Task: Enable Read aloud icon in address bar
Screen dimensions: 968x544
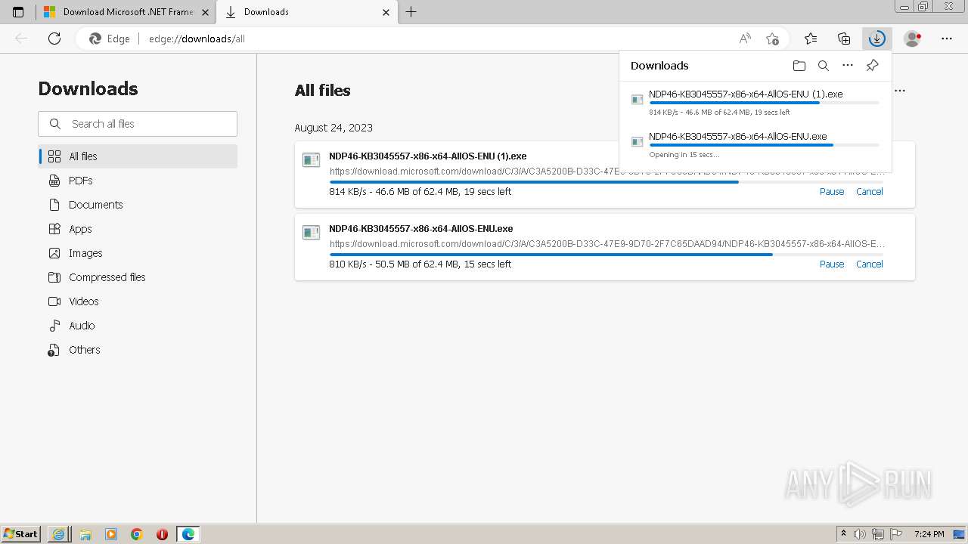Action: [x=745, y=39]
